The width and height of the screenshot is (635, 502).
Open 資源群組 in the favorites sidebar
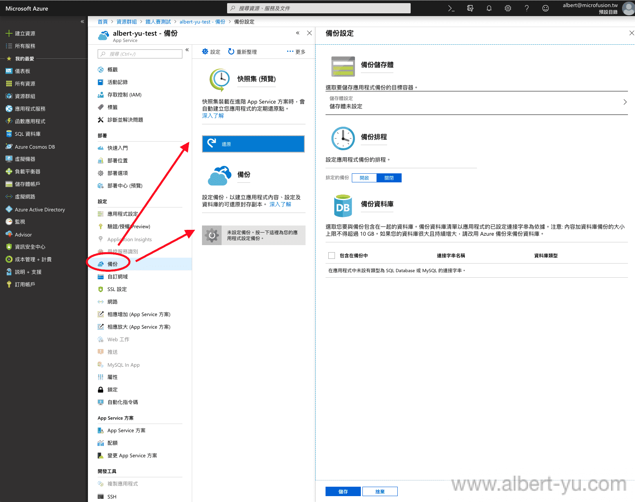[25, 96]
